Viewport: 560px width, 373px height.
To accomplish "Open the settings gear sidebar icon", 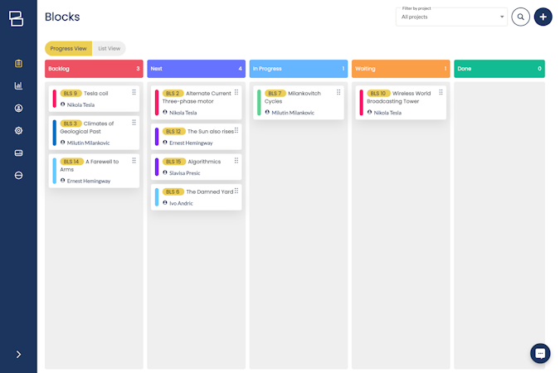I will [x=18, y=131].
